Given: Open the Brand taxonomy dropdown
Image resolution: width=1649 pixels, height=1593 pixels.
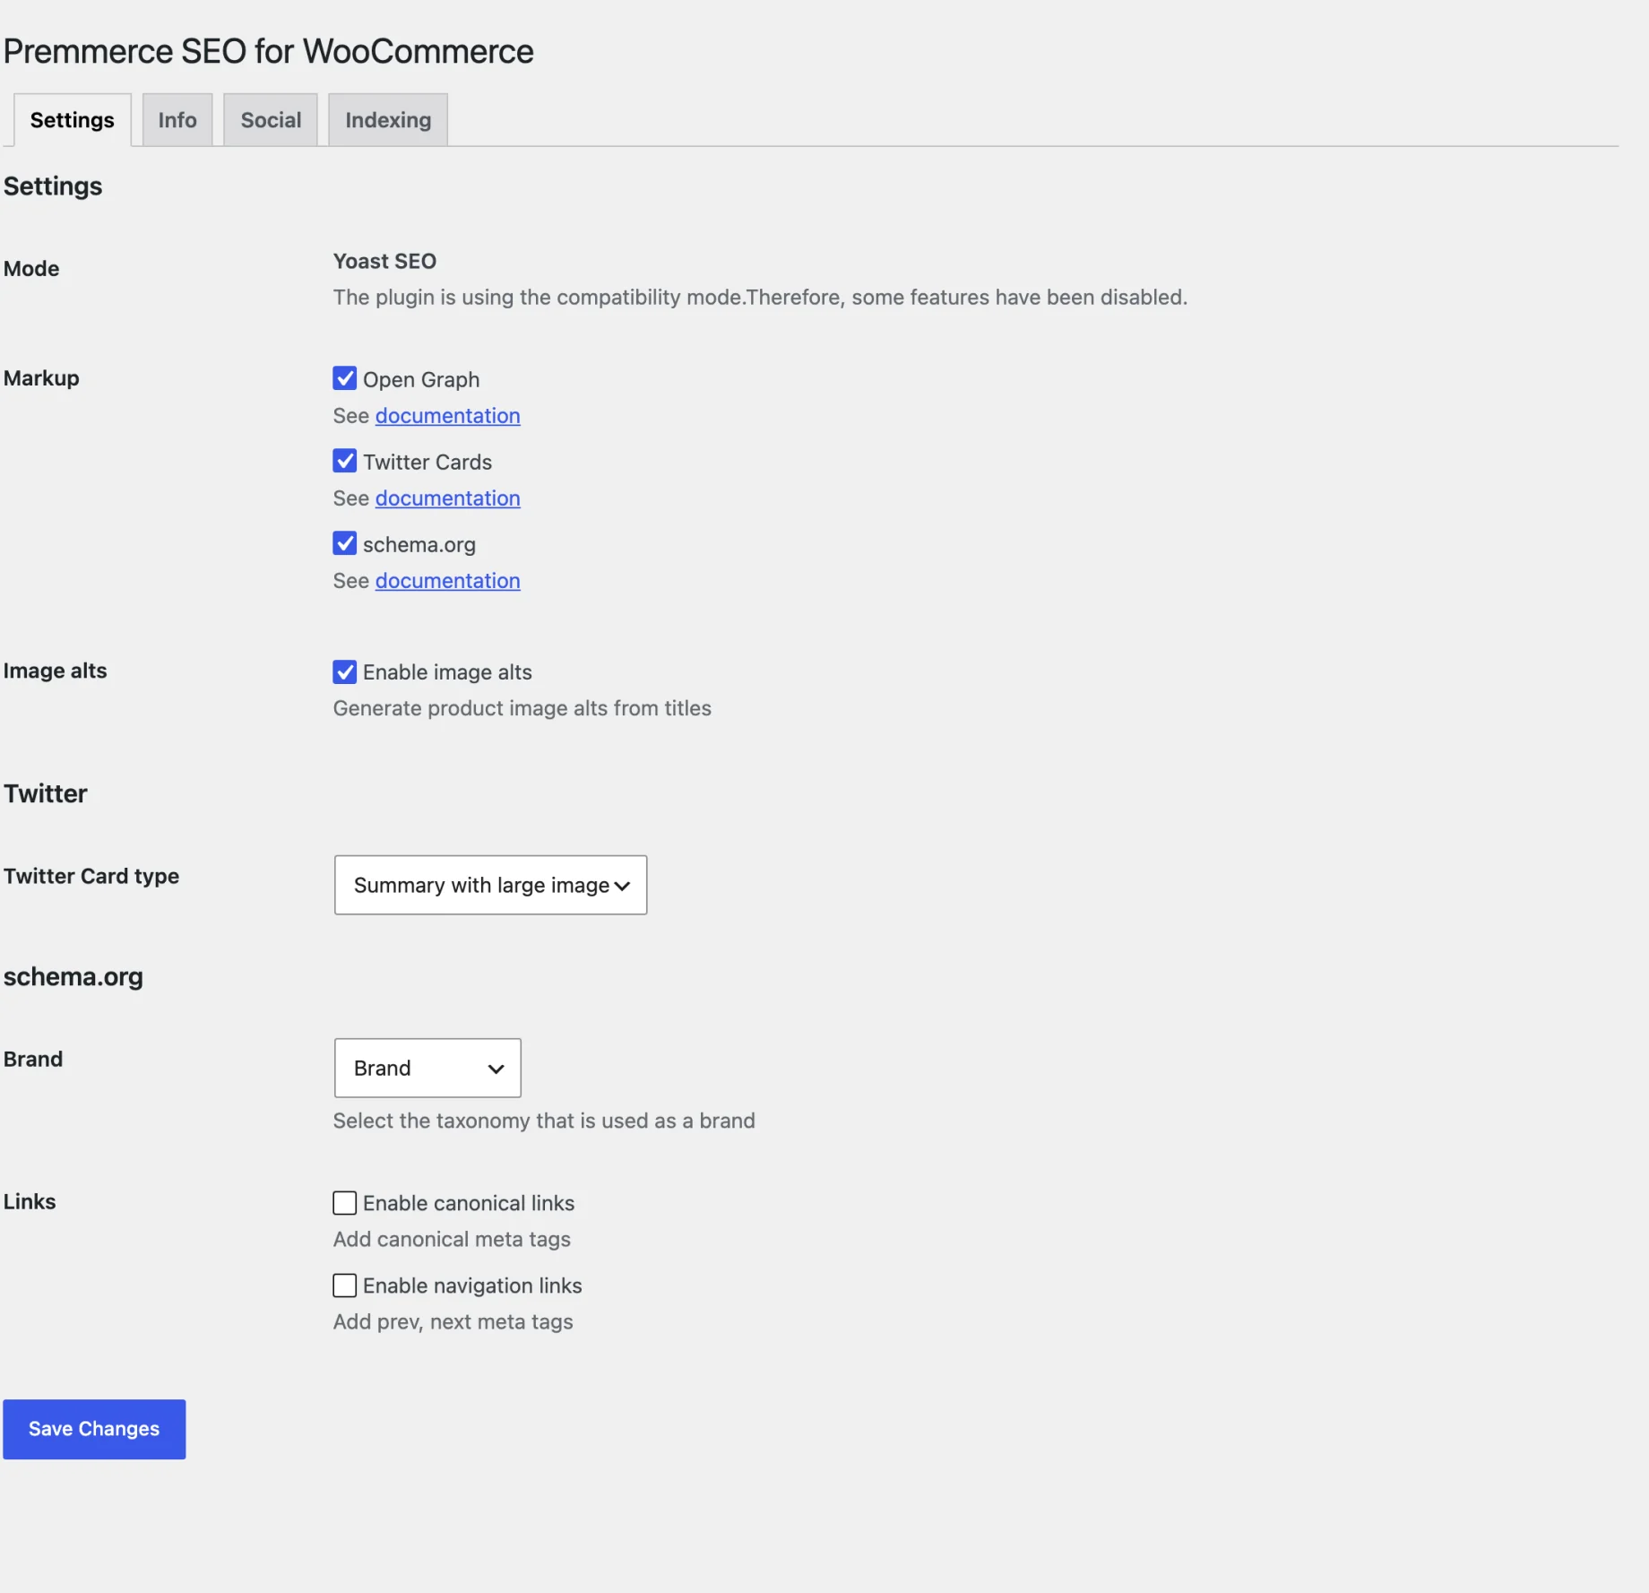Looking at the screenshot, I should point(427,1068).
